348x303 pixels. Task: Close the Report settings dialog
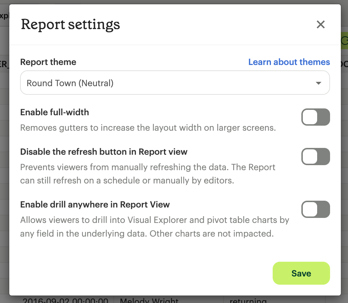320,24
